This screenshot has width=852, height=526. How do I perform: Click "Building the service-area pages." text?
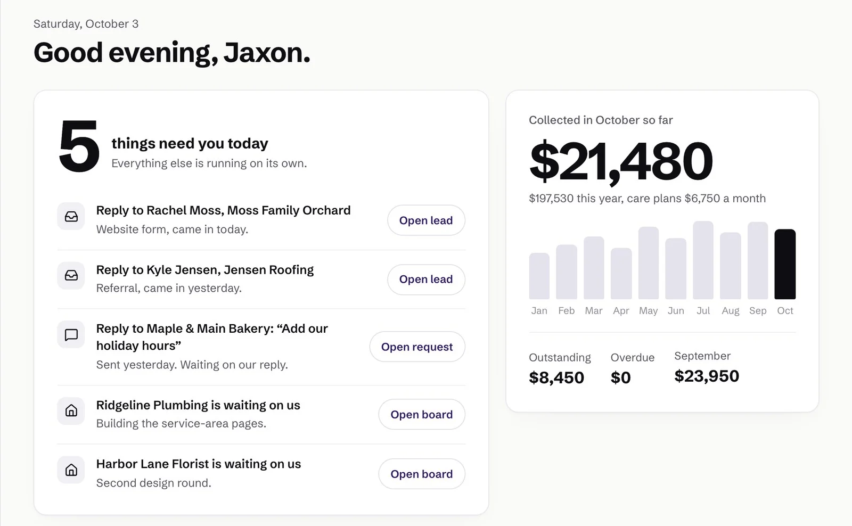tap(181, 423)
